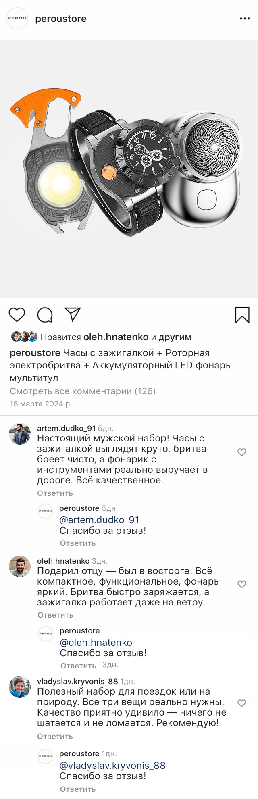Like the post with heart icon
258x799 pixels.
click(17, 314)
